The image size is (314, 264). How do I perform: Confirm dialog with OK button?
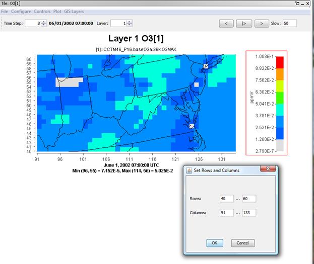[215, 243]
